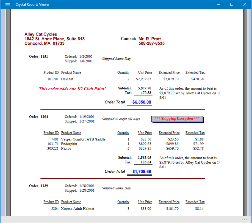
Task: Open the hamburger menu icon
Action: (x=7, y=4)
